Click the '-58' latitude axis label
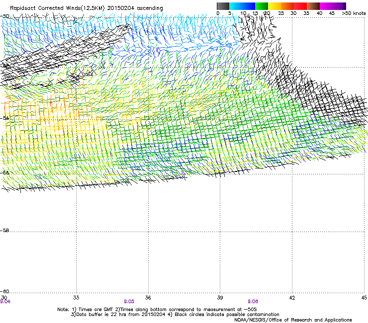 point(4,231)
